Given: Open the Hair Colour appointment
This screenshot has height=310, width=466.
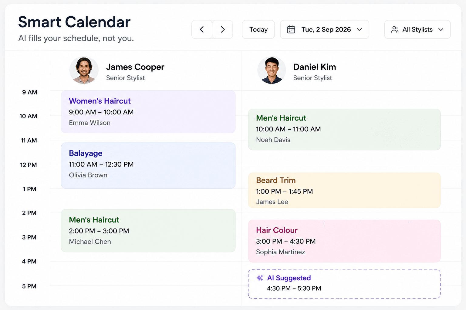Looking at the screenshot, I should pyautogui.click(x=344, y=241).
